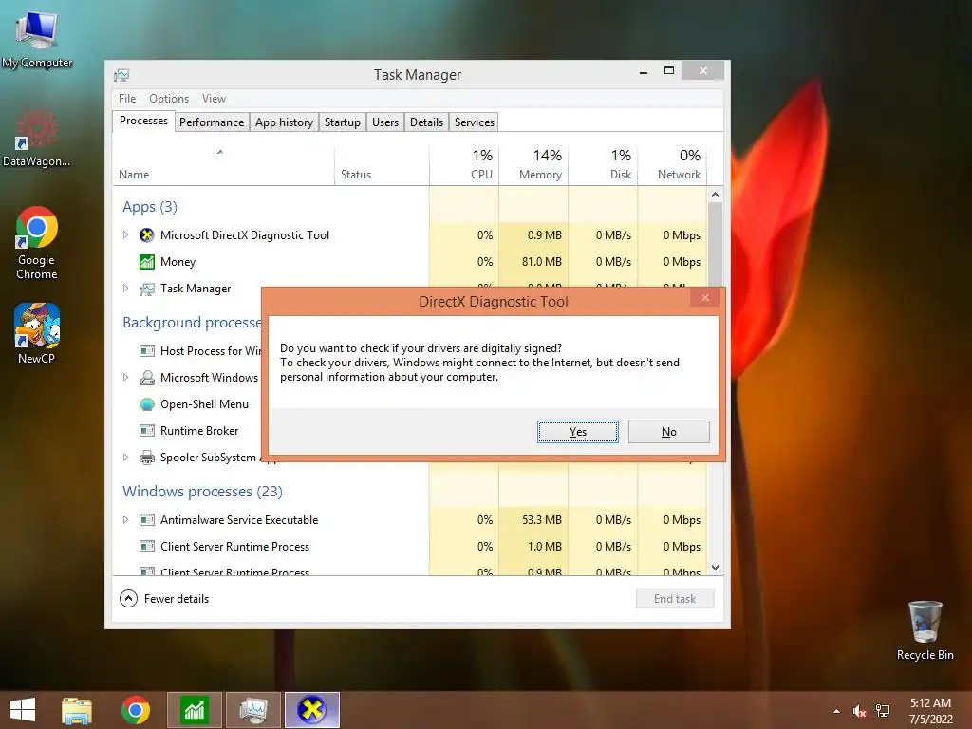
Task: Open File Explorer from taskbar
Action: pos(77,710)
